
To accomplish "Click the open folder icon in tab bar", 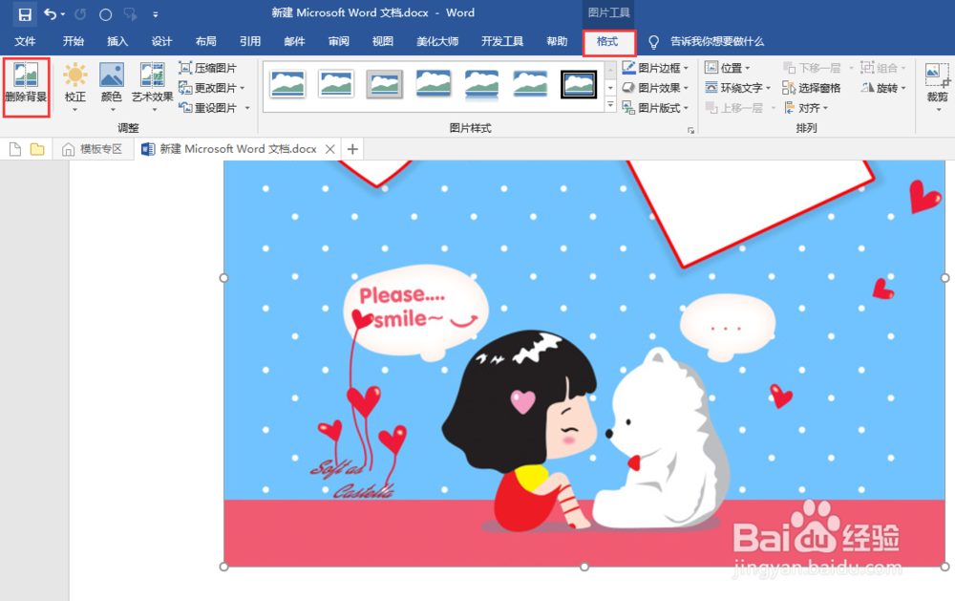I will (37, 149).
